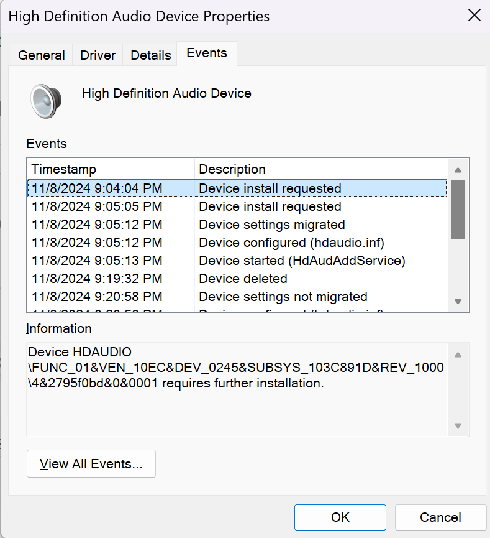Screen dimensions: 490x538
Task: Select the Events tab
Action: [x=206, y=53]
